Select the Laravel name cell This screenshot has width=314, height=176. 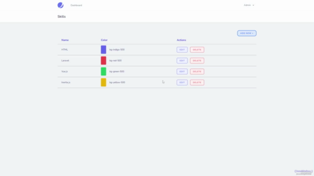coord(65,61)
